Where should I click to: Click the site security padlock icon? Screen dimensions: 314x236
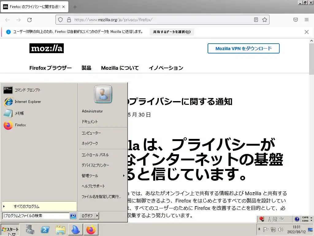69,20
